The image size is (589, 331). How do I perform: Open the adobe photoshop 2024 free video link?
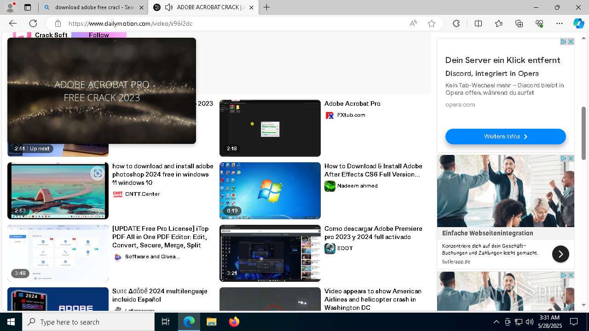coord(163,174)
